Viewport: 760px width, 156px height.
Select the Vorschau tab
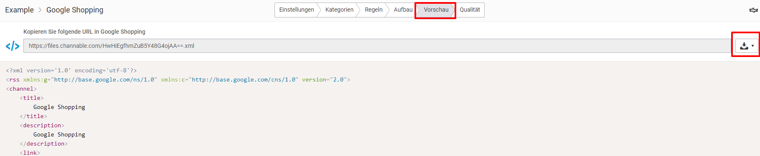coord(436,10)
